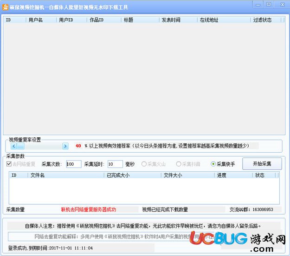Click the 开始采集 button
The height and width of the screenshot is (256, 290).
point(262,164)
